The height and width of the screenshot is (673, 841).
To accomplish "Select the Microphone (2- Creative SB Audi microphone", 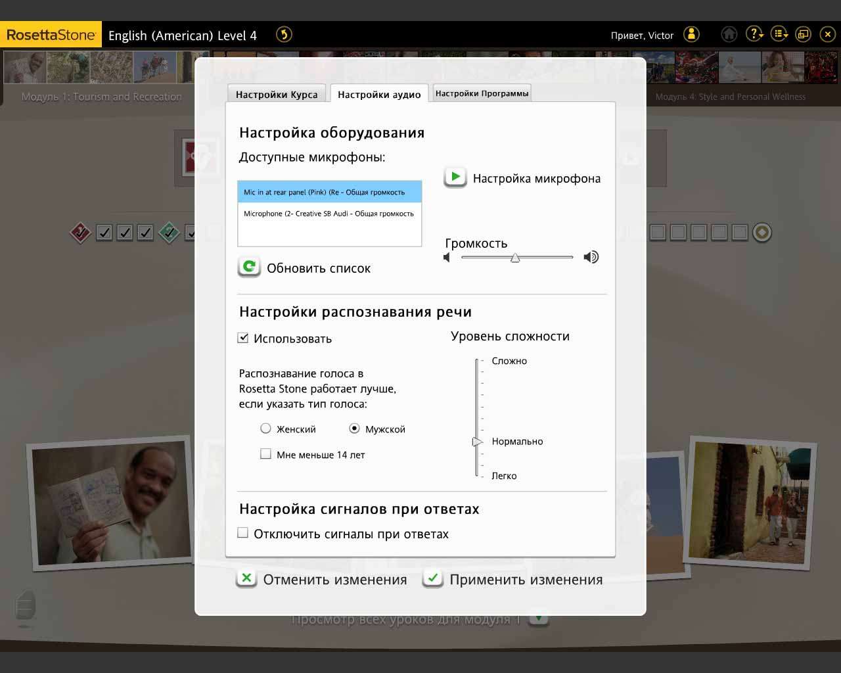I will 329,214.
